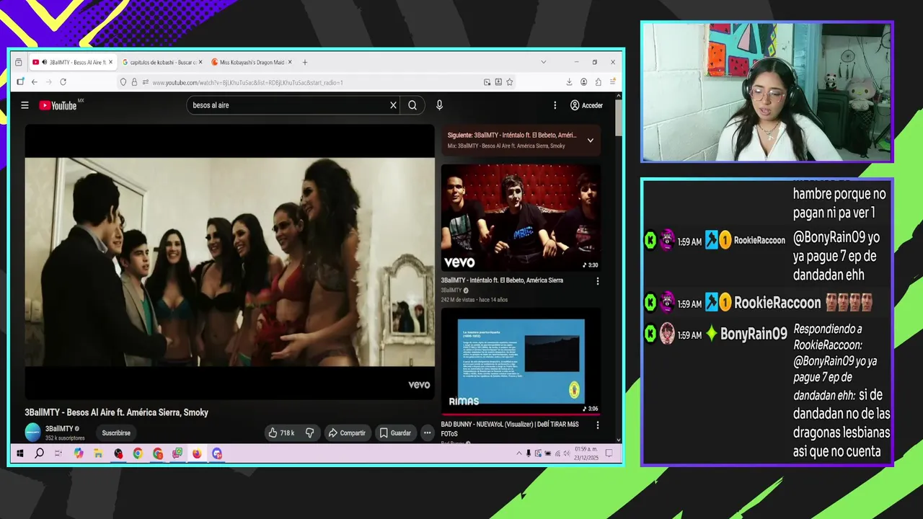
Task: Open the BAD BUNNY NUEVAYoL title link
Action: [x=510, y=429]
